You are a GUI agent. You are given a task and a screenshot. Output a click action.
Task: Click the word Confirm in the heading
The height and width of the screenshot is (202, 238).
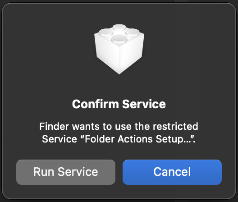(96, 104)
